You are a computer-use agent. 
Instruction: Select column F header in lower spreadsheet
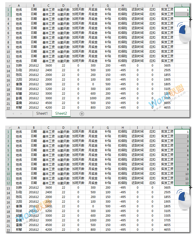[x=93, y=128]
